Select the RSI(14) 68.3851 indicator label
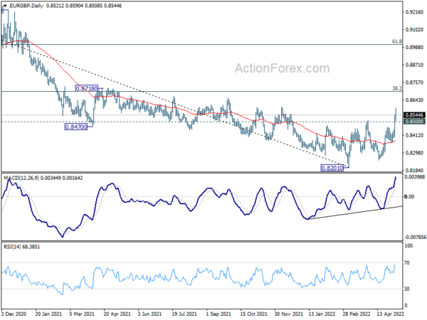 [22, 247]
